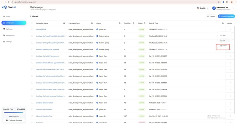Click the table vertical scrollbar
The width and height of the screenshot is (237, 124).
235,70
